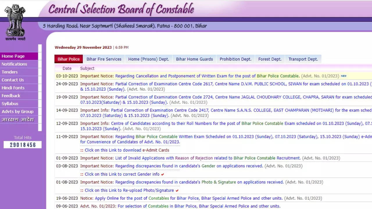Select the Transport Dept. tab
Viewport: 372px width, 209px height.
[x=303, y=59]
